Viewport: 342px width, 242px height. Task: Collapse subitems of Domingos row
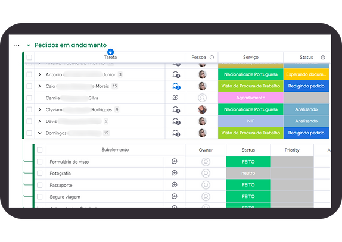pos(39,133)
